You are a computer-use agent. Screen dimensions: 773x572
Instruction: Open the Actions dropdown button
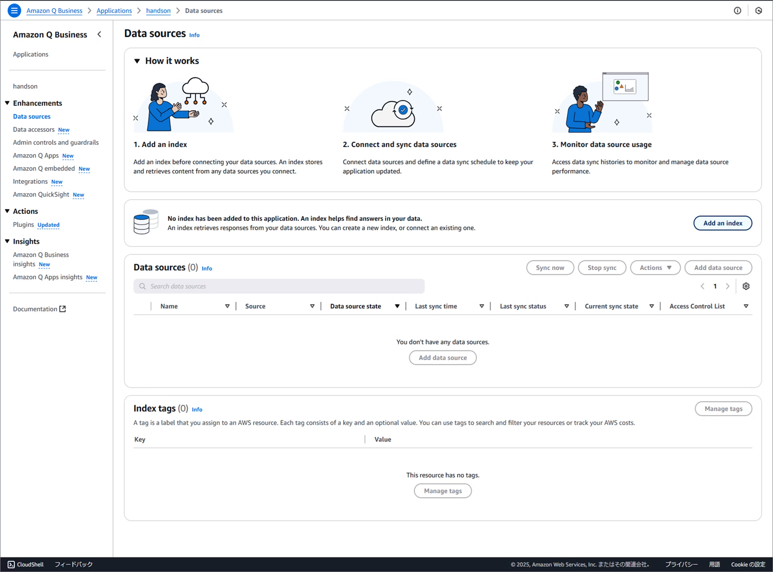[x=655, y=268]
